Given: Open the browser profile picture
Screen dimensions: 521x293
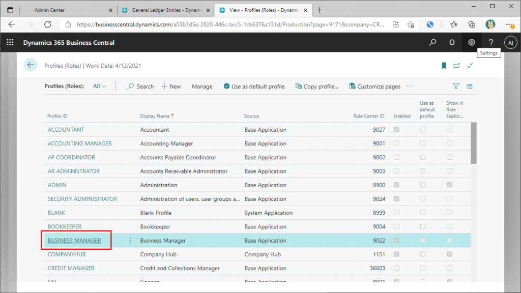Looking at the screenshot, I should coord(490,24).
